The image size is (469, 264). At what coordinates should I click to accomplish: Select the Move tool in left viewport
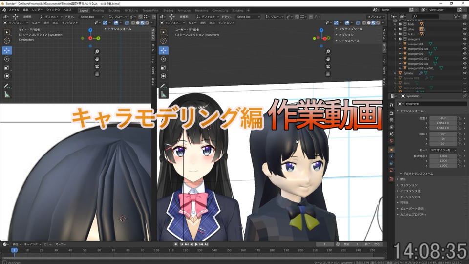coord(6,50)
